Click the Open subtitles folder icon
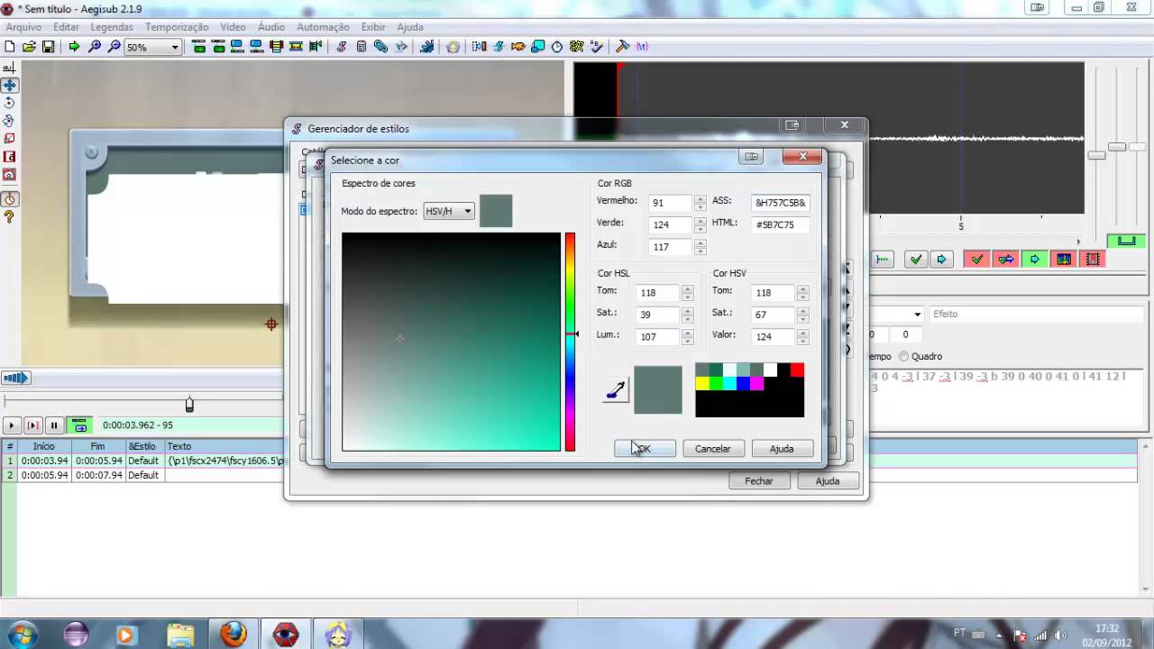This screenshot has height=649, width=1154. 28,46
